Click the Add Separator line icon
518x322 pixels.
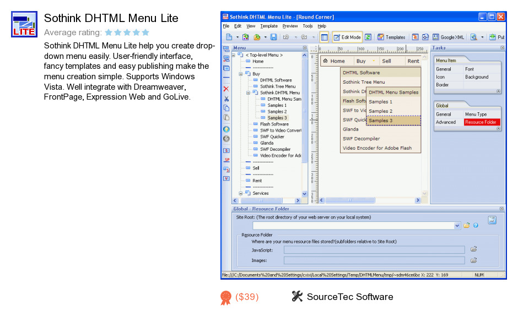pos(226,78)
